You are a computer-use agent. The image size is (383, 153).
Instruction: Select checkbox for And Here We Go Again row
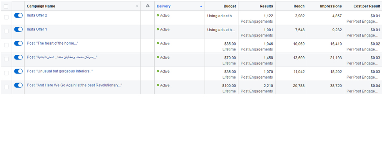(6, 87)
